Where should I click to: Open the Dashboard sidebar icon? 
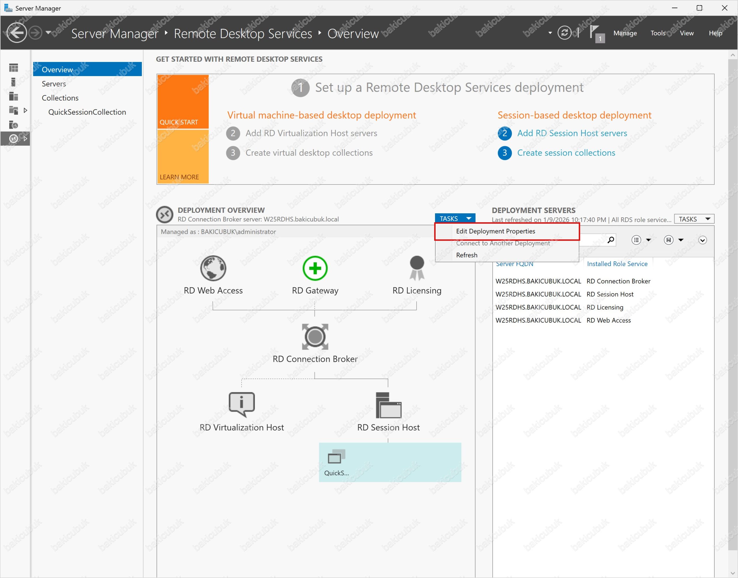click(x=14, y=68)
